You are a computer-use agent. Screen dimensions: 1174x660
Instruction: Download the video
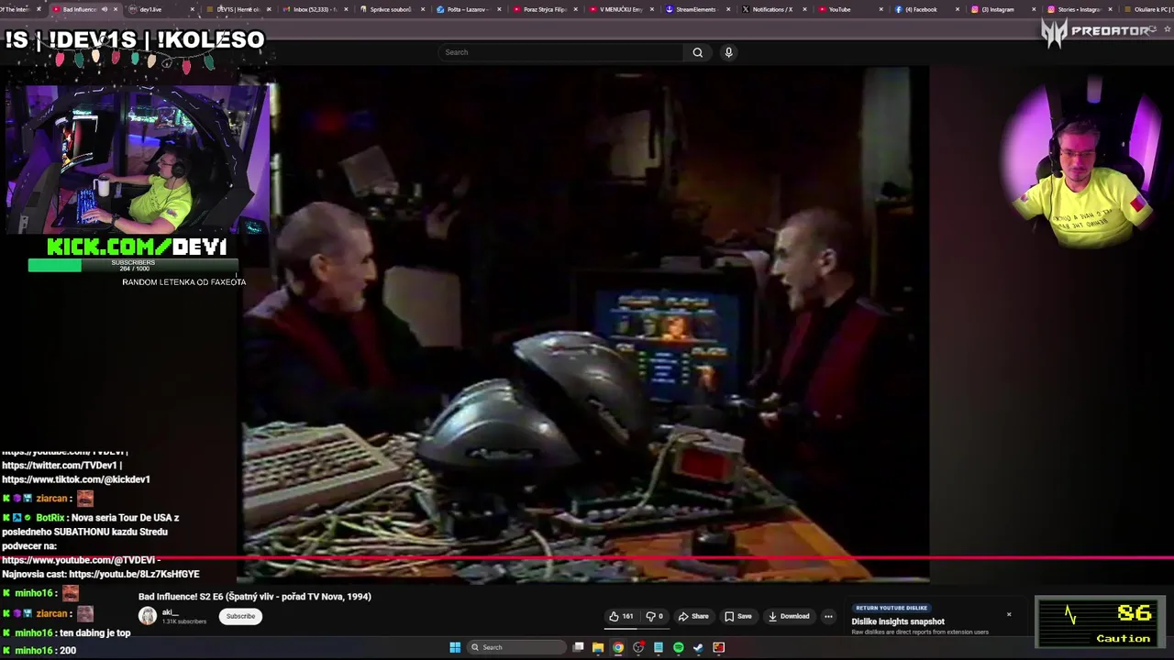click(789, 616)
